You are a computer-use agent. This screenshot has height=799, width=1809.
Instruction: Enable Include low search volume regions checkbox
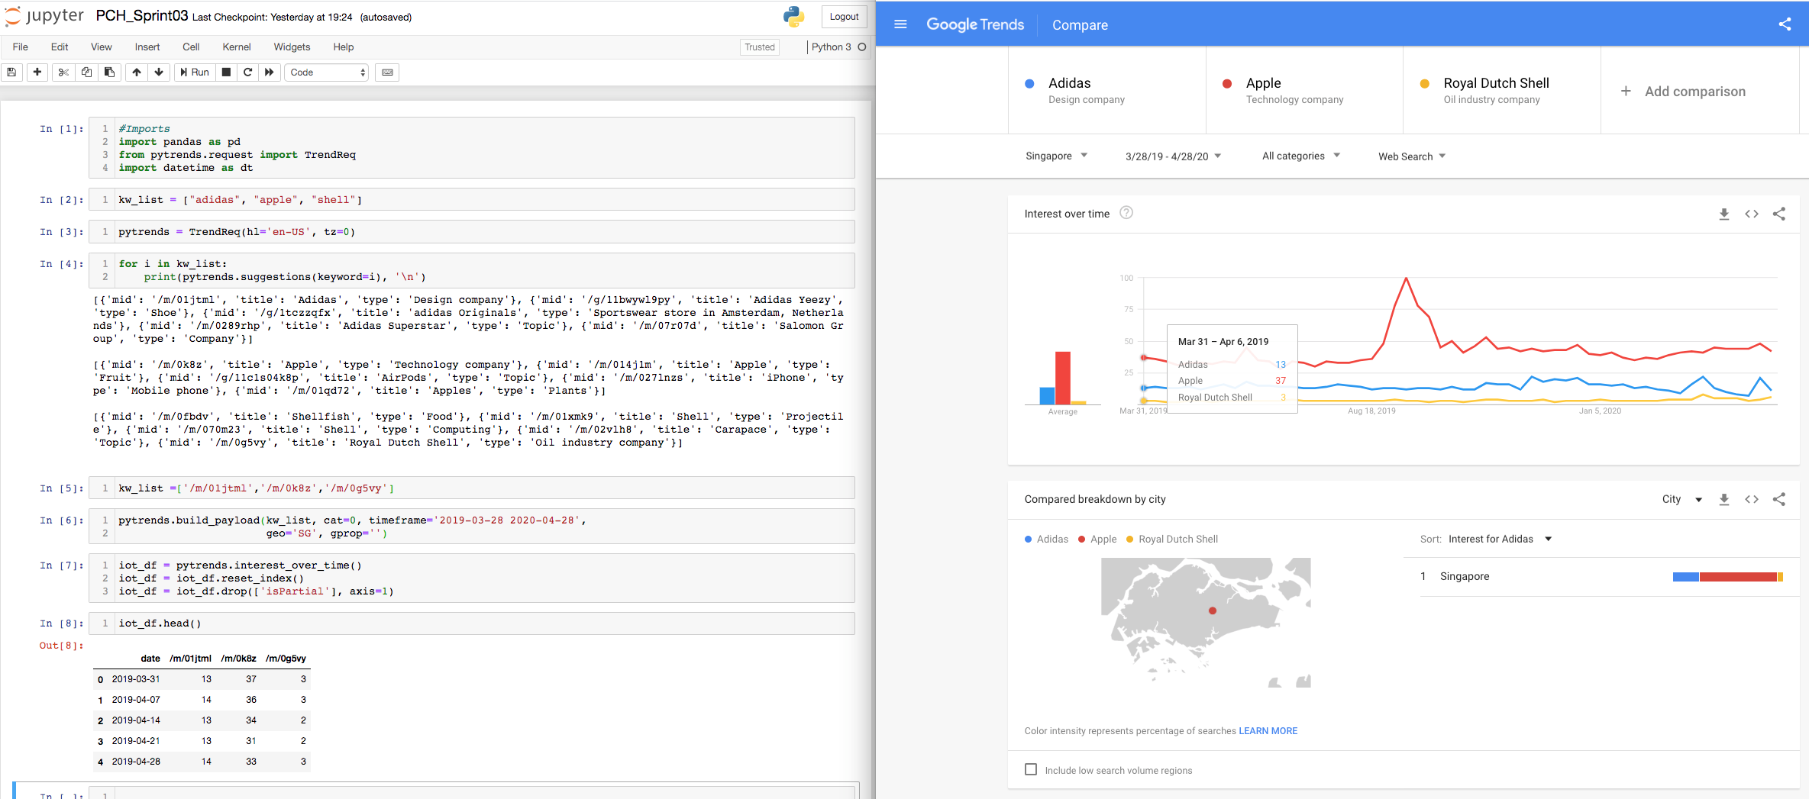click(1031, 769)
